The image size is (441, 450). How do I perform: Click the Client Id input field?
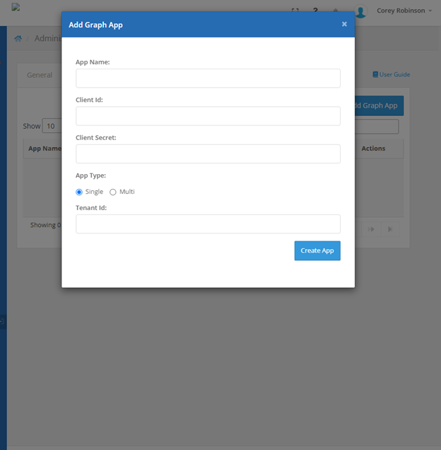[x=208, y=116]
